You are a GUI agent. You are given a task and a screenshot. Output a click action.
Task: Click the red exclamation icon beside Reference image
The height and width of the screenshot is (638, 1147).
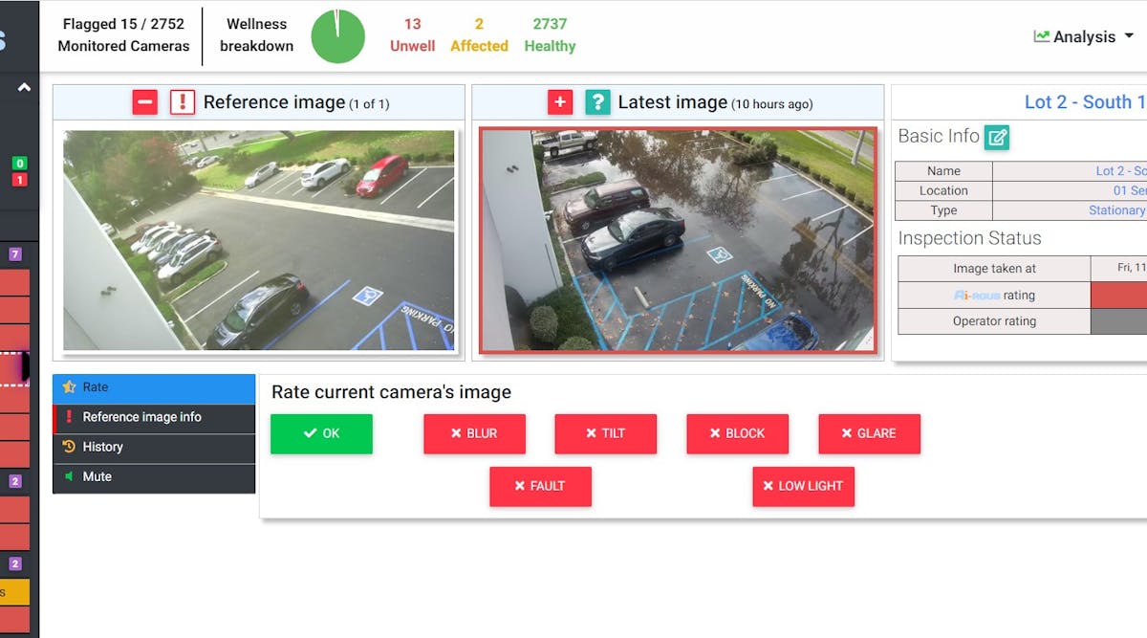coord(183,102)
